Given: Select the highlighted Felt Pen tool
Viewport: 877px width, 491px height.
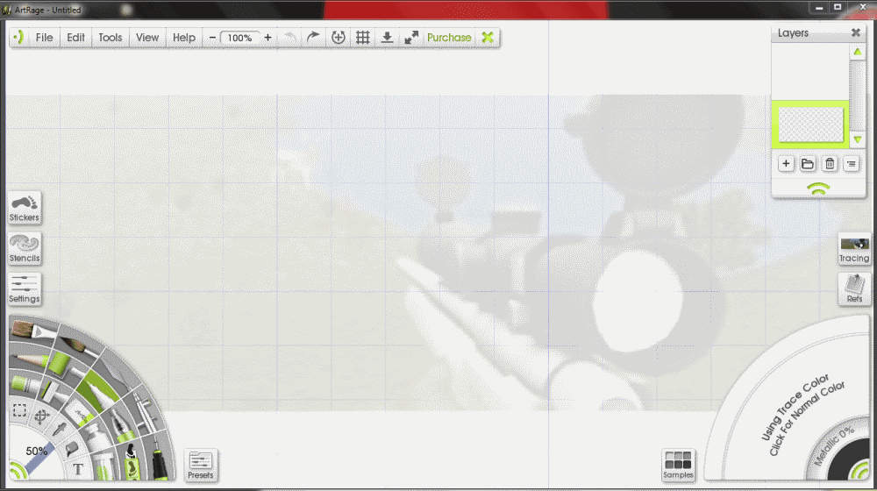Looking at the screenshot, I should (x=96, y=392).
